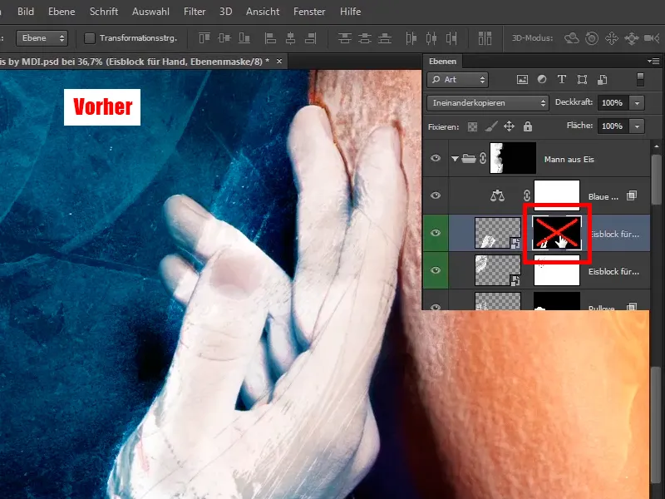Click the align right edges icon
The width and height of the screenshot is (665, 499).
[311, 38]
